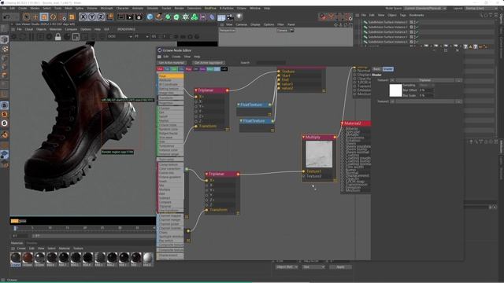The height and width of the screenshot is (283, 504).
Task: Open Create menu in Material Manager
Action: click(21, 248)
